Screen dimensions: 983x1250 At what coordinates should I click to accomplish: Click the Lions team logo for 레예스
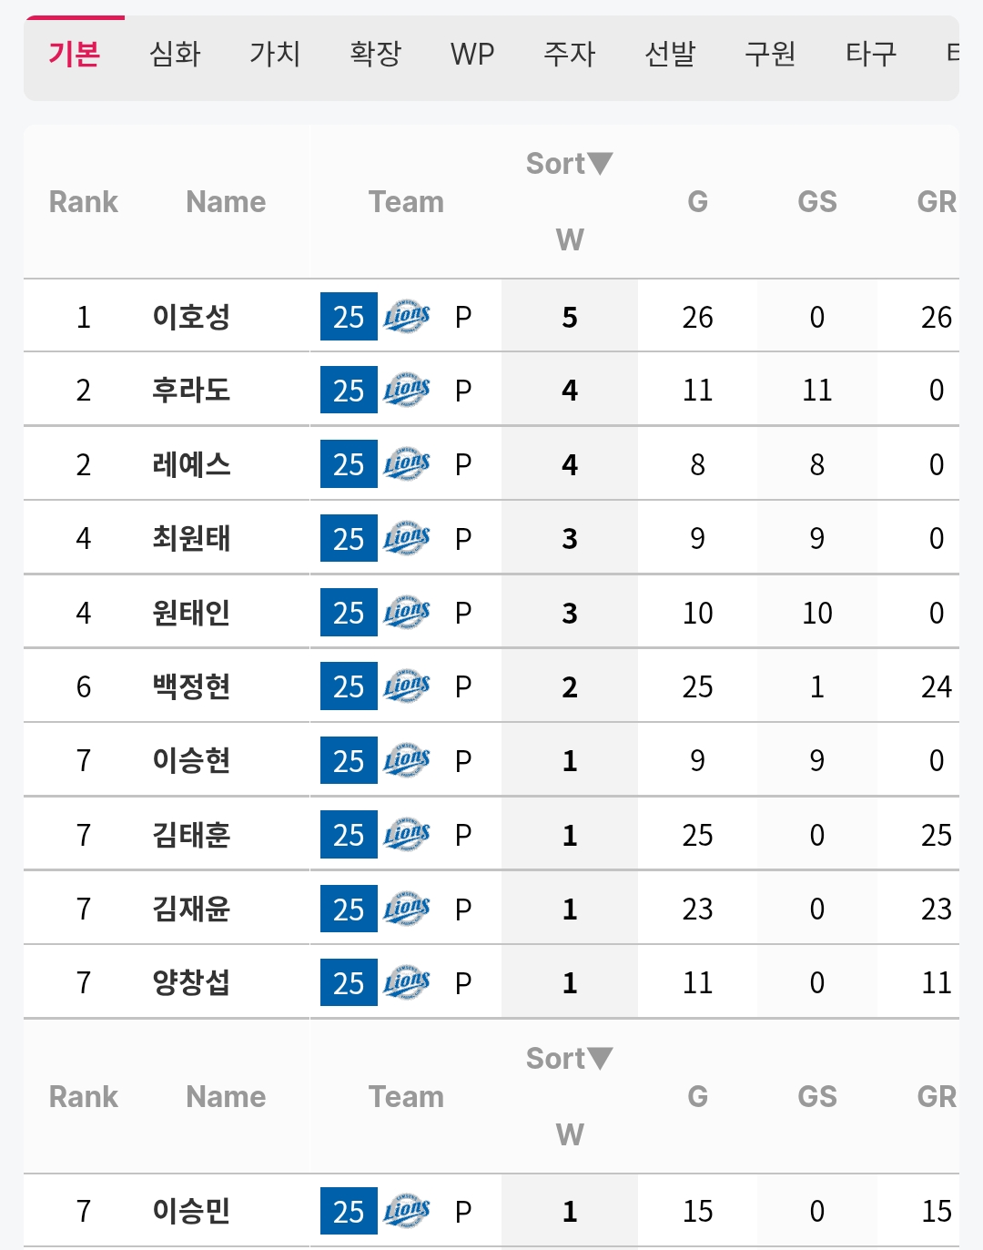click(x=406, y=464)
